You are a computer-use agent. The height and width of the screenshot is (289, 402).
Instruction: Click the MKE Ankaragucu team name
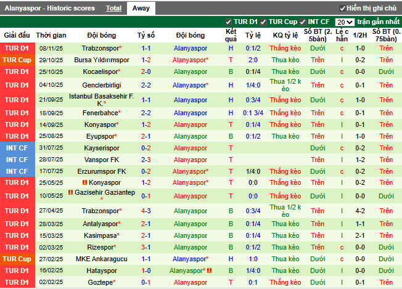pyautogui.click(x=102, y=259)
